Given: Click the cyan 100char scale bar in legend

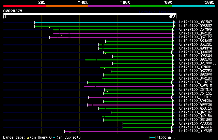Looking at the screenshot, I should pos(152,138).
